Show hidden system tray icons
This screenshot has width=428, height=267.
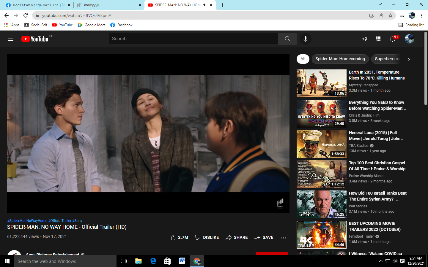pos(380,261)
